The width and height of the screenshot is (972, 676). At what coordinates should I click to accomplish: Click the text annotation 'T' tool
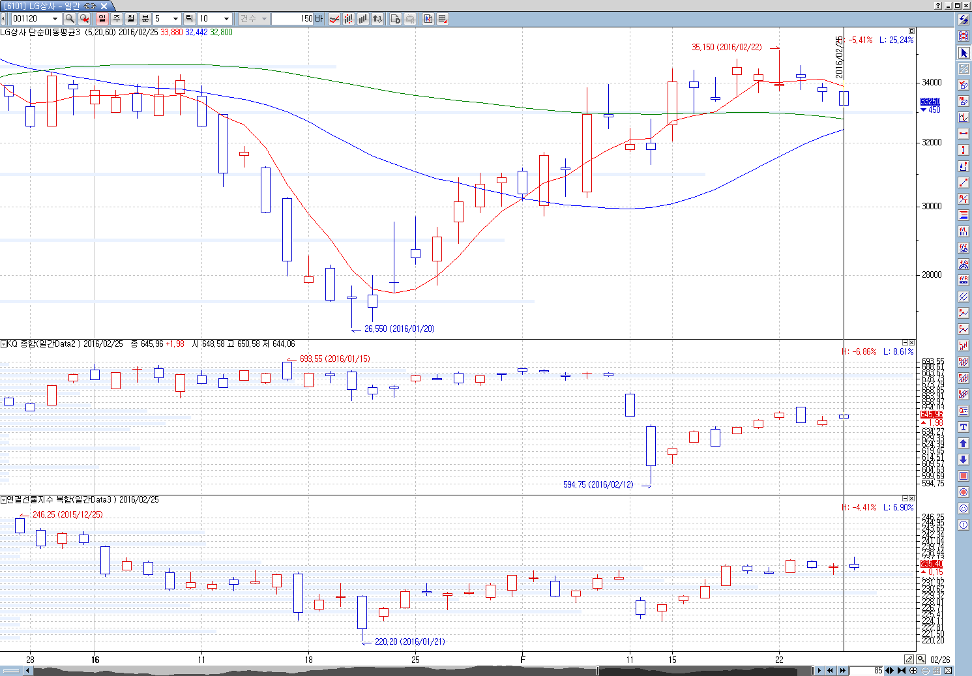click(x=964, y=427)
